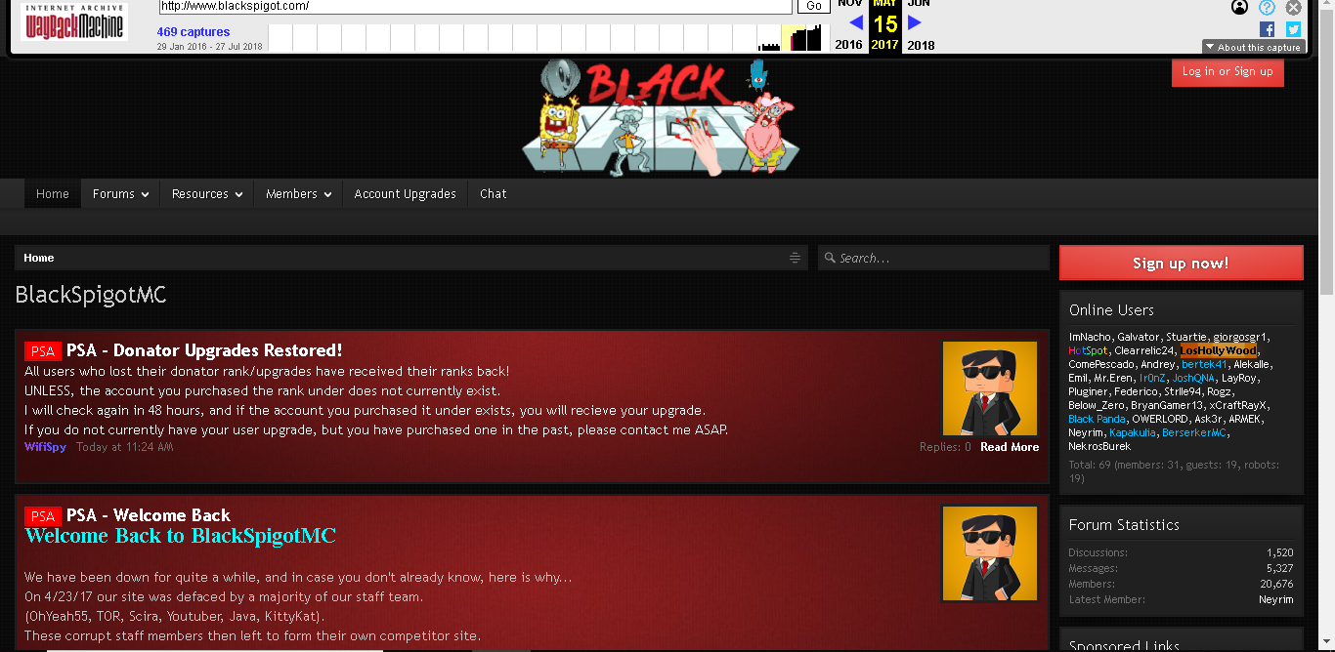Image resolution: width=1335 pixels, height=652 pixels.
Task: Share capture on Twitter icon
Action: click(1293, 29)
